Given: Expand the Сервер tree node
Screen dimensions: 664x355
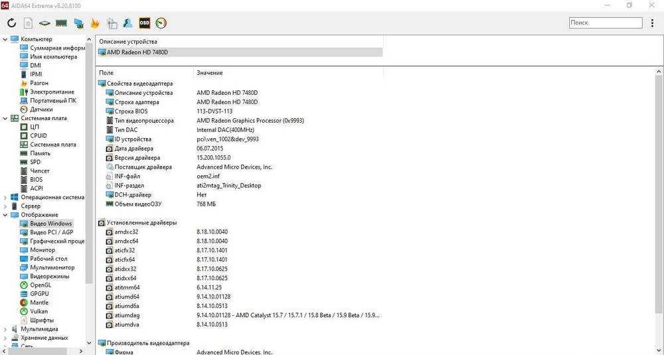Looking at the screenshot, I should pyautogui.click(x=5, y=206).
